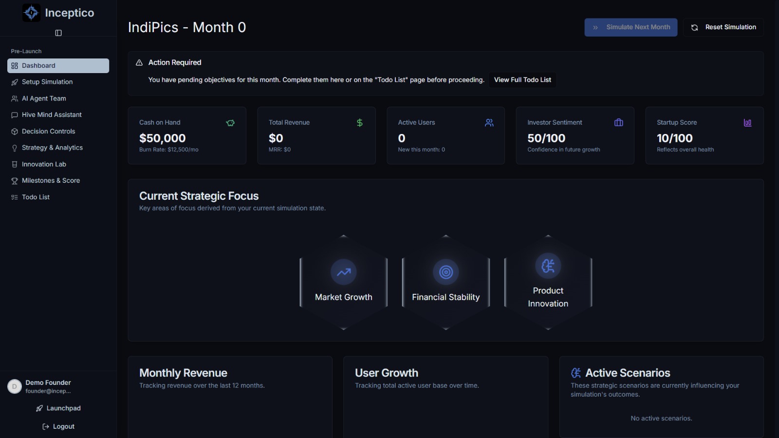The height and width of the screenshot is (438, 779).
Task: Click the Demo Founder name
Action: pos(48,383)
